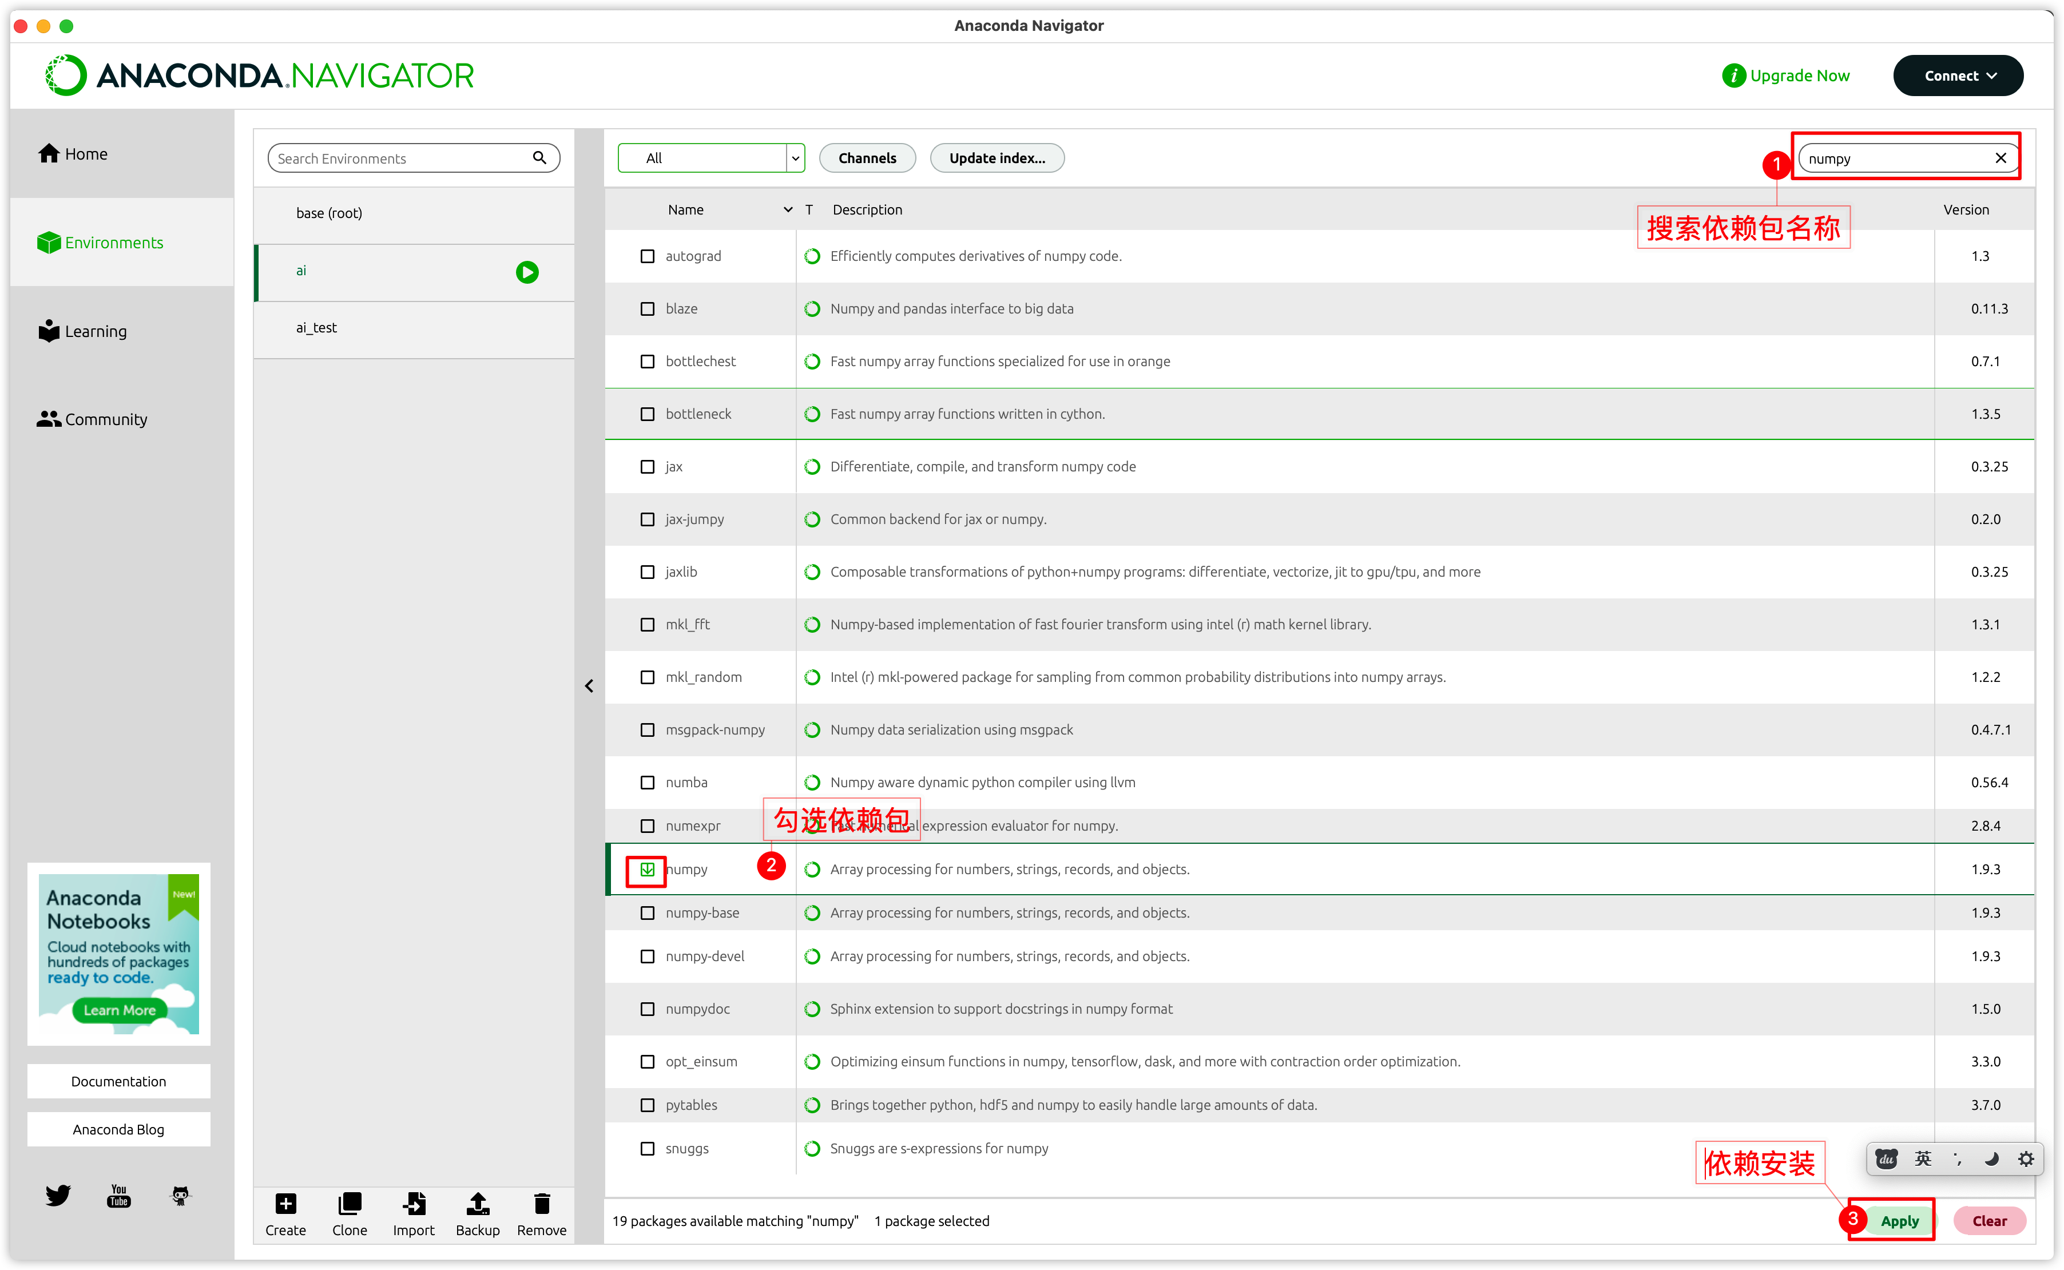Click the status circle icon for pytables

(x=811, y=1105)
